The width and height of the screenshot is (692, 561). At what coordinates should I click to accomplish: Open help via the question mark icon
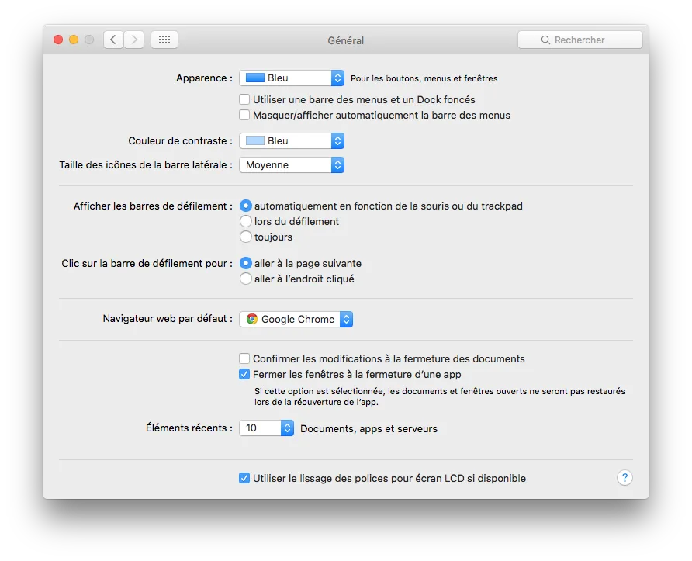pyautogui.click(x=625, y=477)
